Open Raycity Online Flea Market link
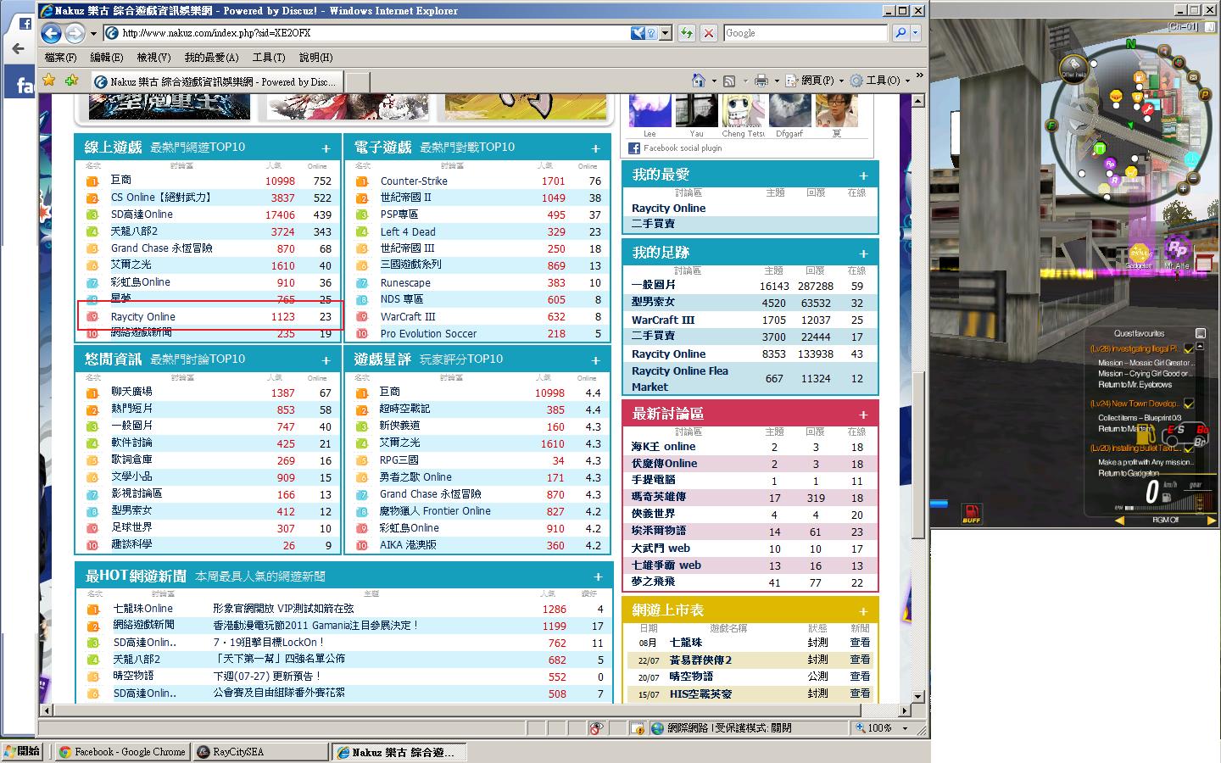The height and width of the screenshot is (763, 1221). point(680,378)
